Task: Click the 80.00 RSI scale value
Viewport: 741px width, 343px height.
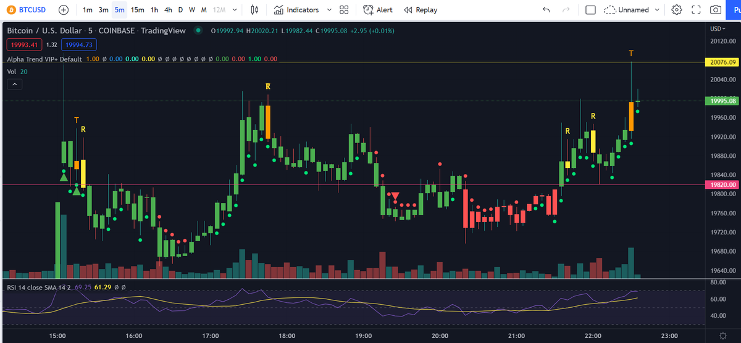Action: [717, 283]
